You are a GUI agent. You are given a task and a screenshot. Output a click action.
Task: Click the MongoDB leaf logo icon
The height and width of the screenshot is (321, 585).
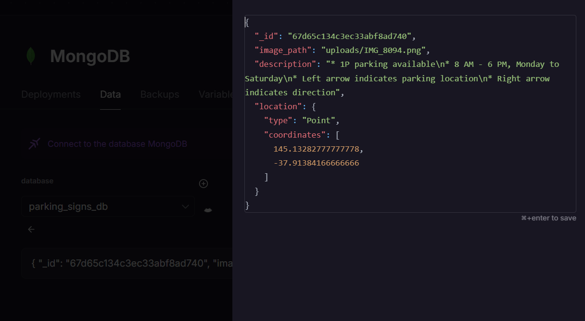point(31,56)
